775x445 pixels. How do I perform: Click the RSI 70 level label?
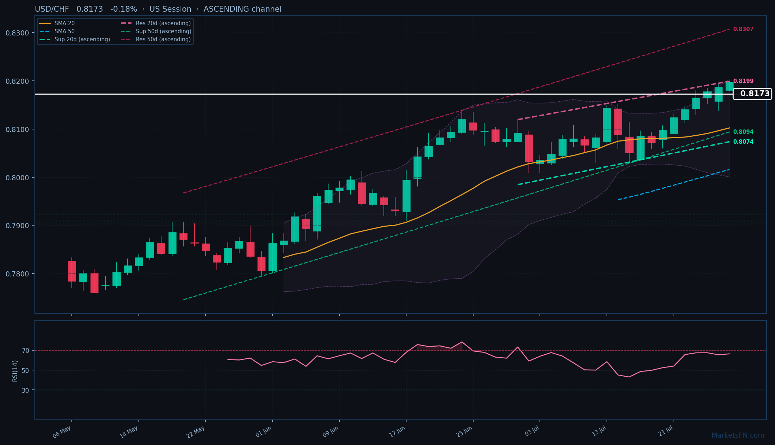pyautogui.click(x=26, y=351)
